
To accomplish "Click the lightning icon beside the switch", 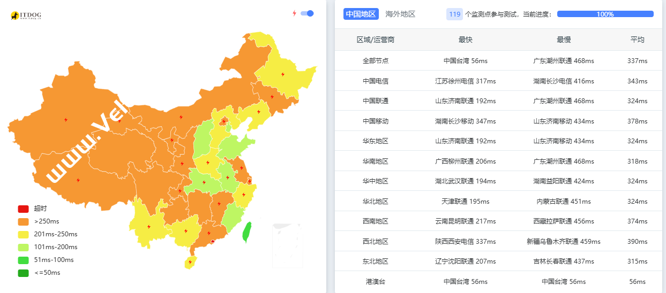I will coord(294,13).
